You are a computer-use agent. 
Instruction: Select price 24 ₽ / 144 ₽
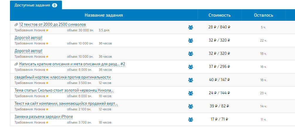[219, 93]
